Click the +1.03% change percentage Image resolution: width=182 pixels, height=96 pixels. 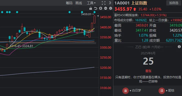[155, 9]
